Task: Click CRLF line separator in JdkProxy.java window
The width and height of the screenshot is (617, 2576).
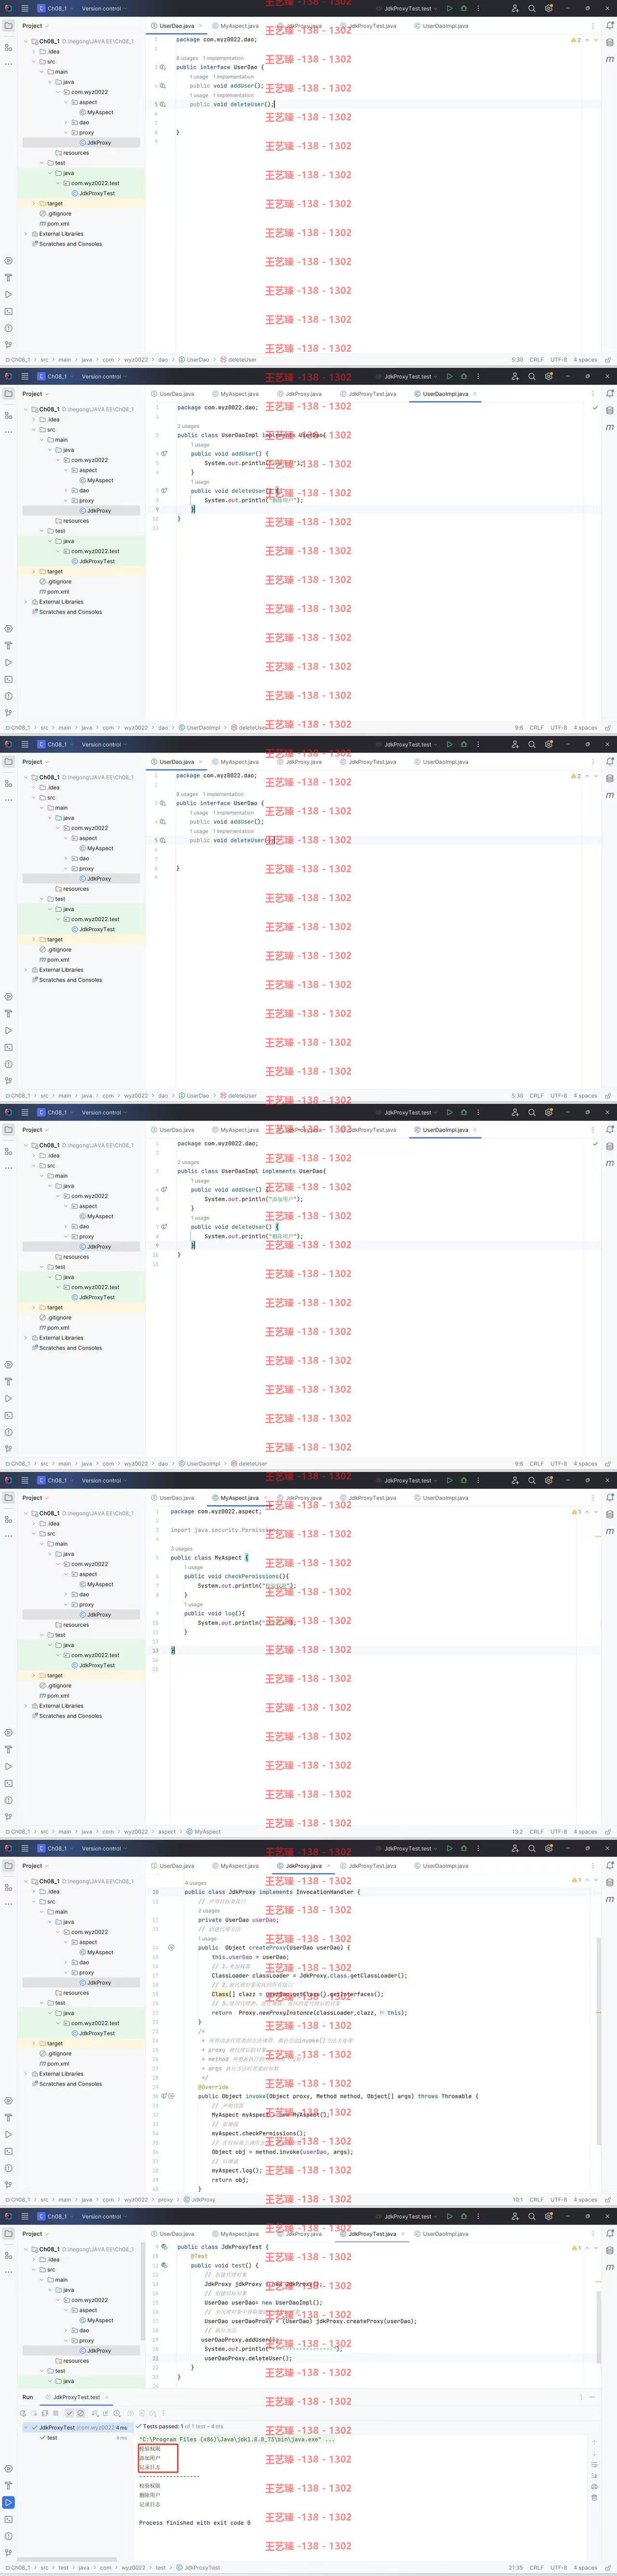Action: click(537, 2199)
